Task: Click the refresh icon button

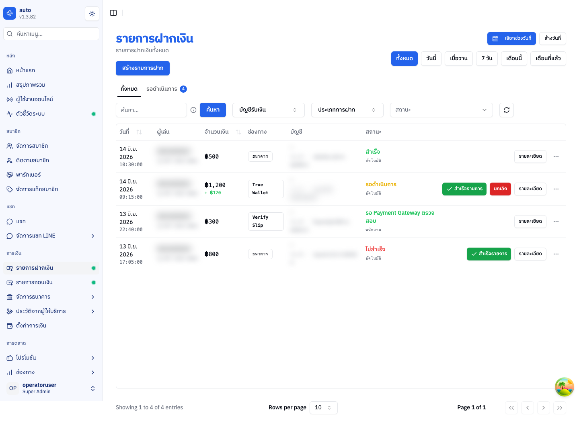Action: point(507,110)
